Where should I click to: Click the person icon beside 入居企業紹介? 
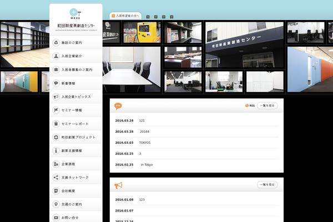point(56,56)
